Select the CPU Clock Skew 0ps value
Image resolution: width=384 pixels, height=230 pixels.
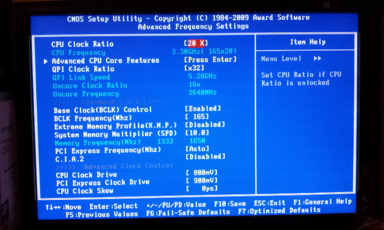pyautogui.click(x=202, y=190)
